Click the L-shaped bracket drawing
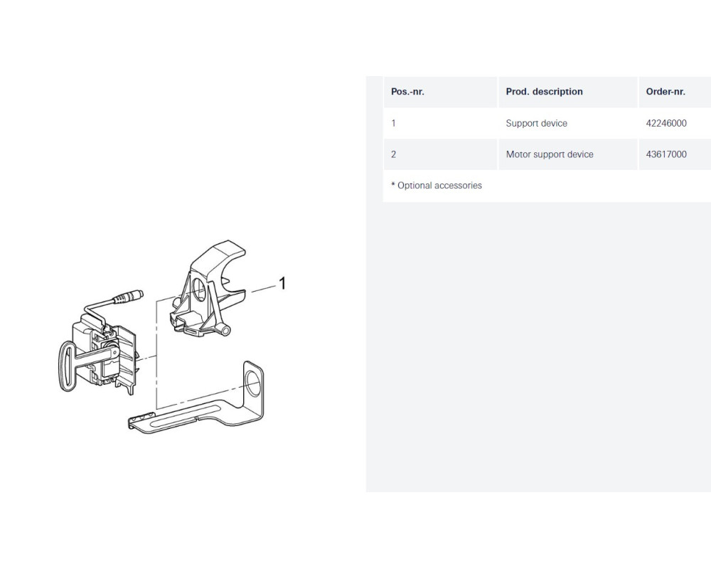This screenshot has width=711, height=569. point(196,398)
